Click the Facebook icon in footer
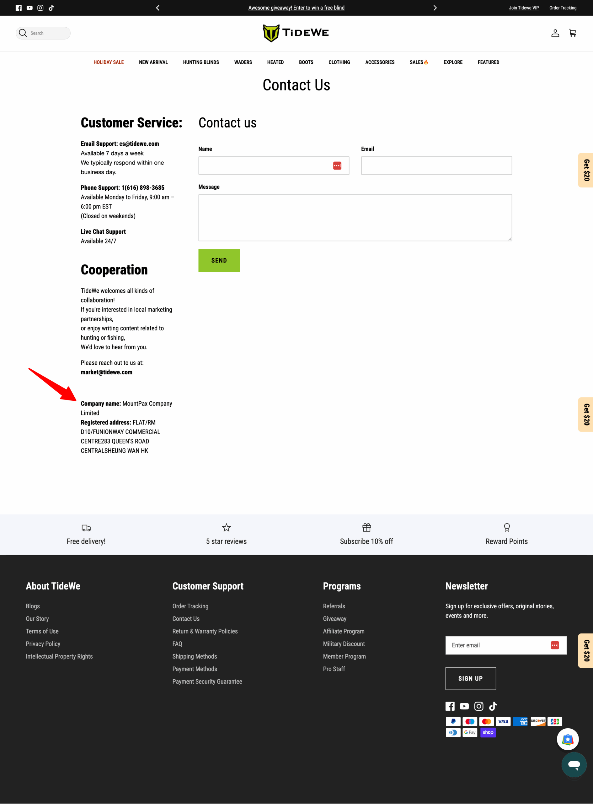 (x=450, y=706)
